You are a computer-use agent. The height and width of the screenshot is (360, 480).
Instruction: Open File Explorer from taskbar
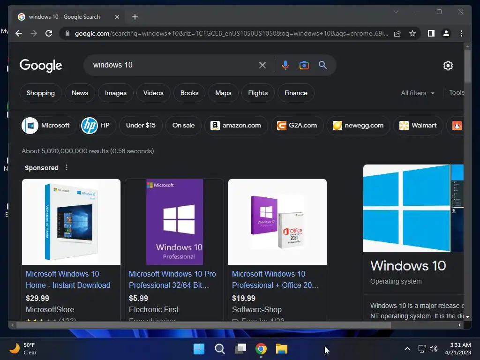[282, 349]
